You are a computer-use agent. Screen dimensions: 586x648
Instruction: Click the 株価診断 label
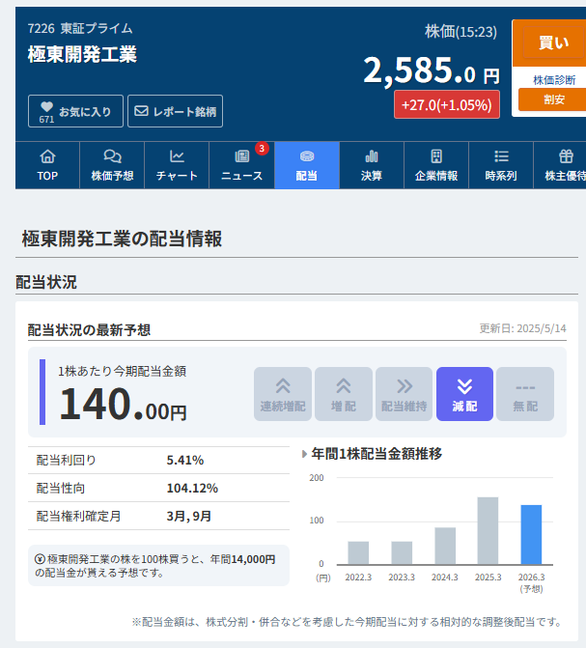tap(554, 80)
